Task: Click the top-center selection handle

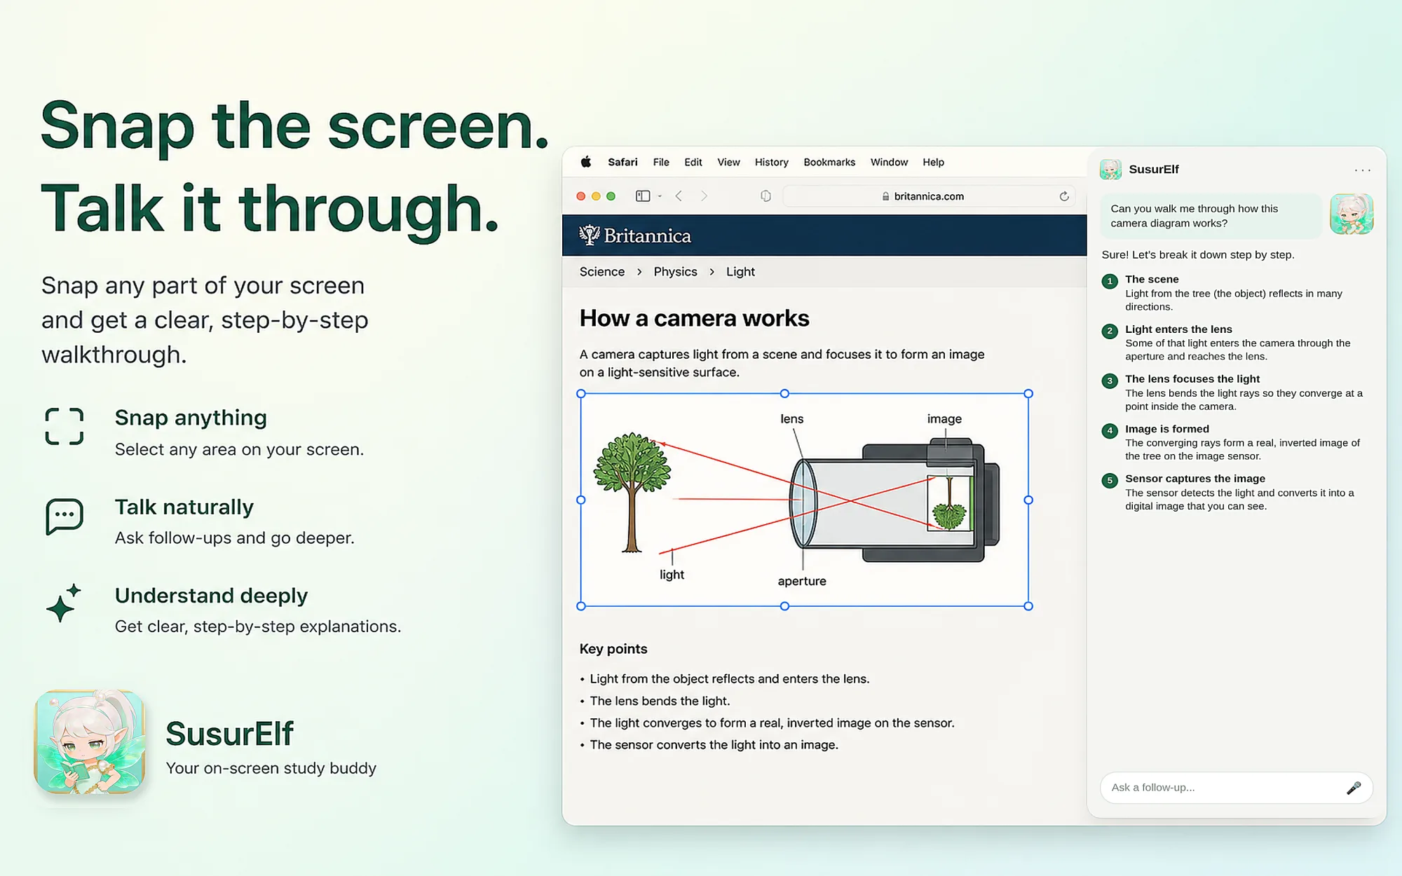Action: click(x=784, y=394)
